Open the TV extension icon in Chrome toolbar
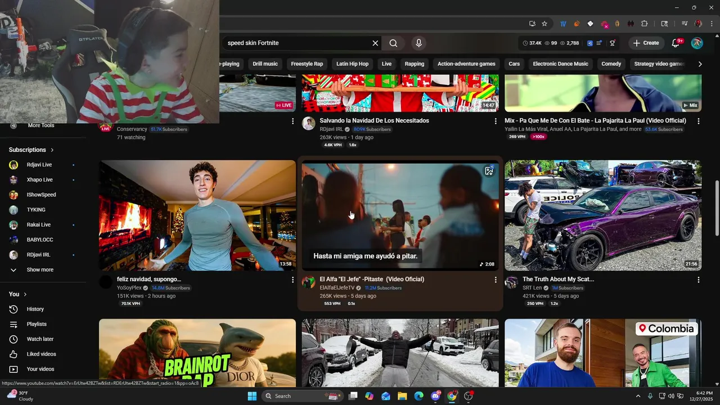Image resolution: width=720 pixels, height=405 pixels. [x=563, y=24]
